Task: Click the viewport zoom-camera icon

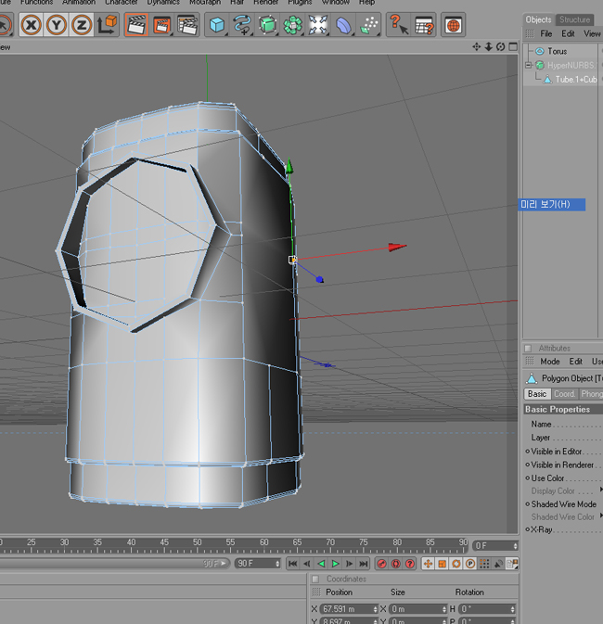Action: point(488,47)
